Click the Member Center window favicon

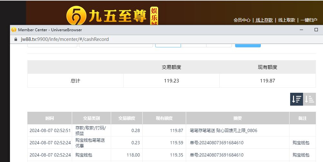tap(14, 30)
